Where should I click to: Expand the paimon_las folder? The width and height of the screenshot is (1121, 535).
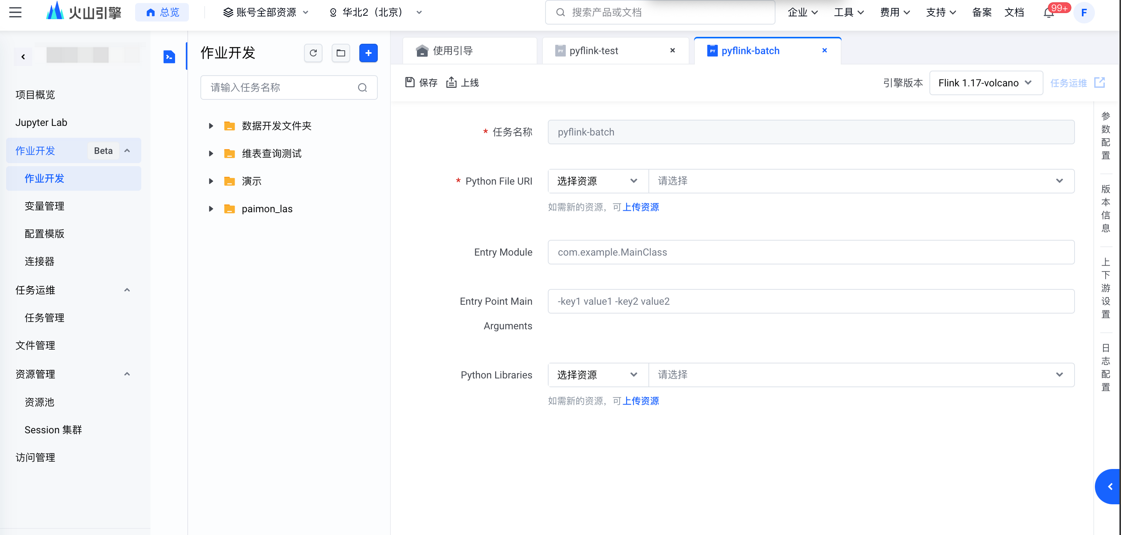tap(211, 209)
